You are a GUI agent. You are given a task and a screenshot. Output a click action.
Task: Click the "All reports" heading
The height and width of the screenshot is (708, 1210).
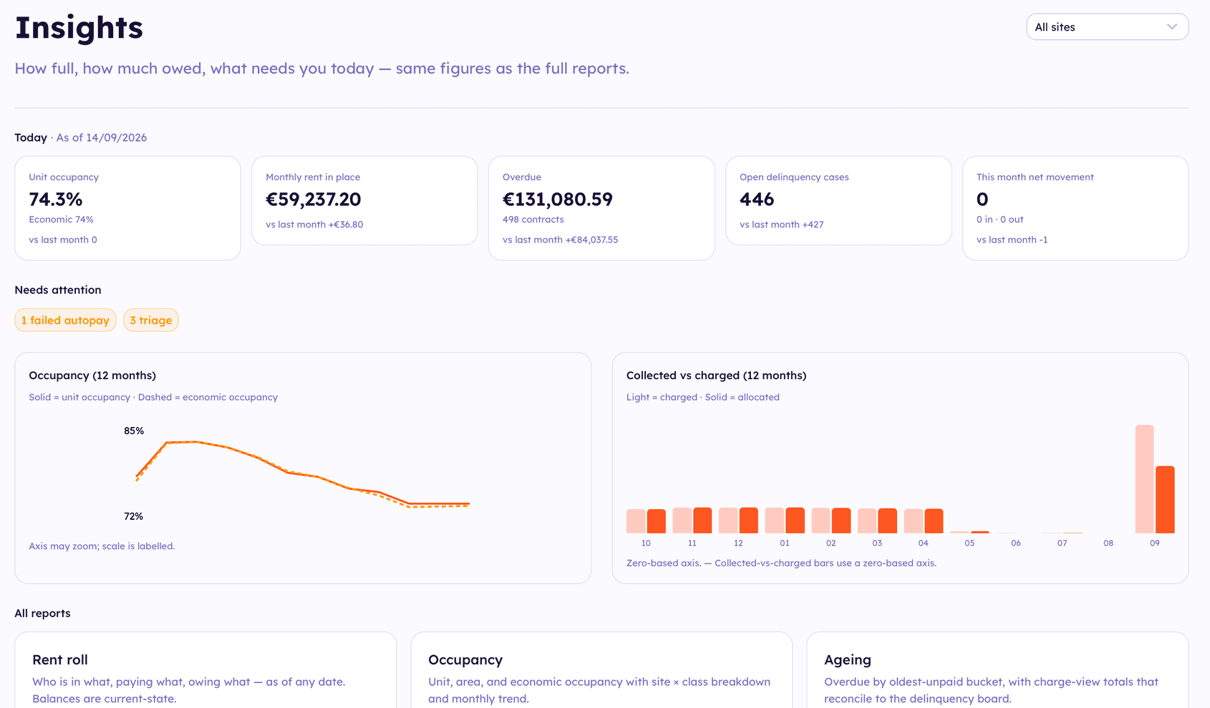(x=42, y=613)
